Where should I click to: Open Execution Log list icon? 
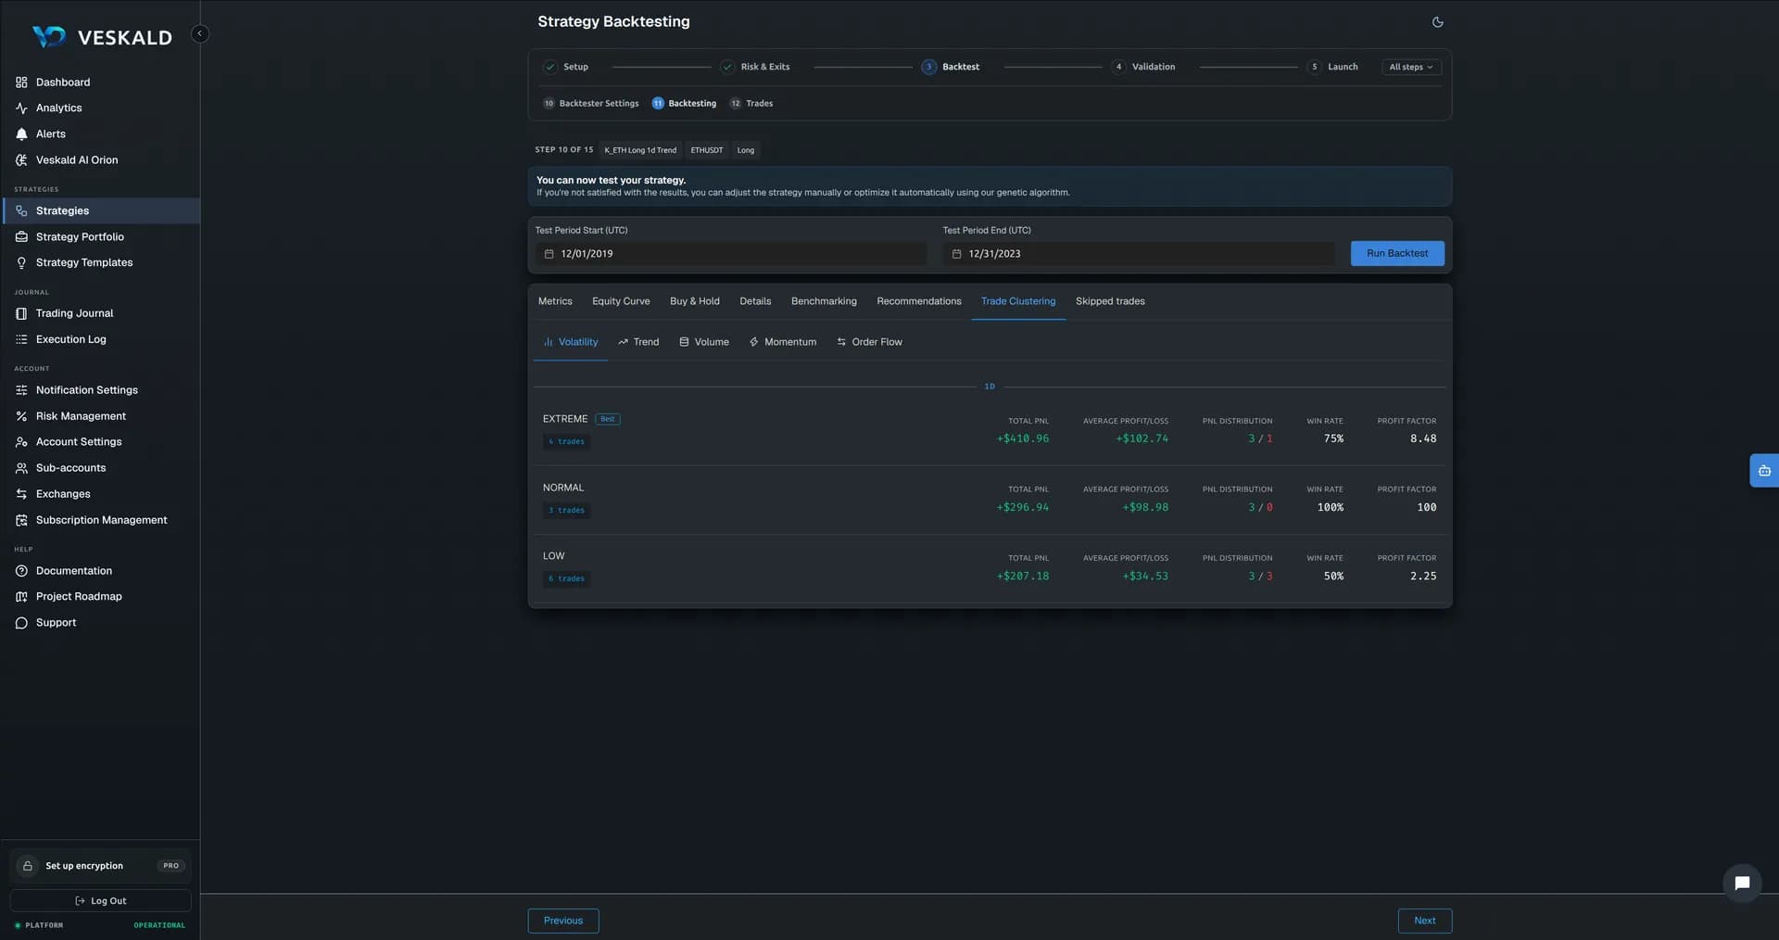21,339
